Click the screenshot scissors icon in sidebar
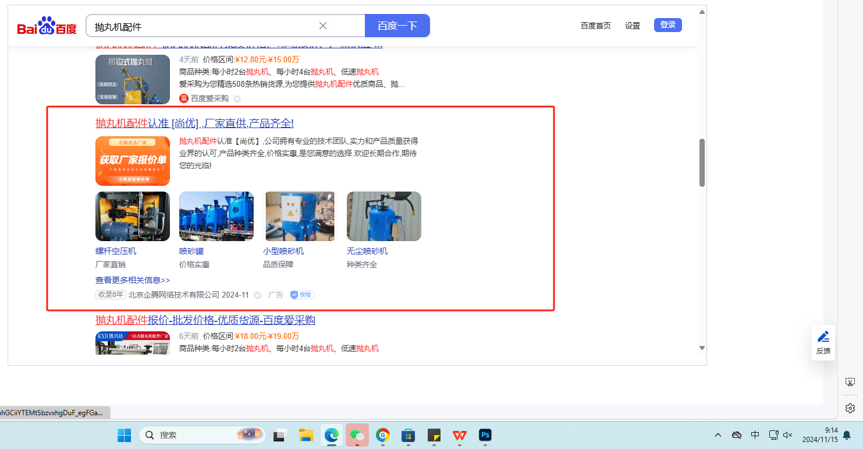The image size is (863, 449). (850, 382)
